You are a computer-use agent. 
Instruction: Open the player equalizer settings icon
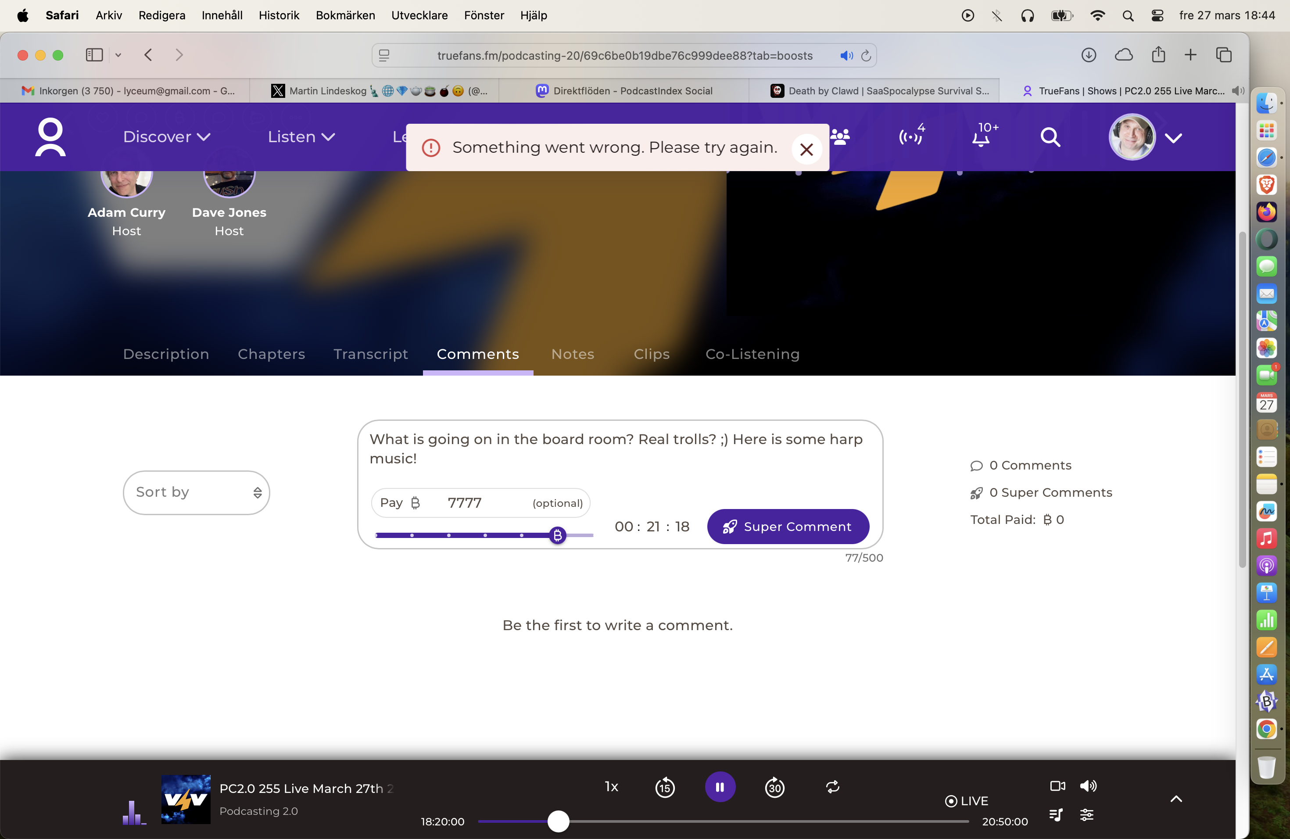[x=1087, y=814]
